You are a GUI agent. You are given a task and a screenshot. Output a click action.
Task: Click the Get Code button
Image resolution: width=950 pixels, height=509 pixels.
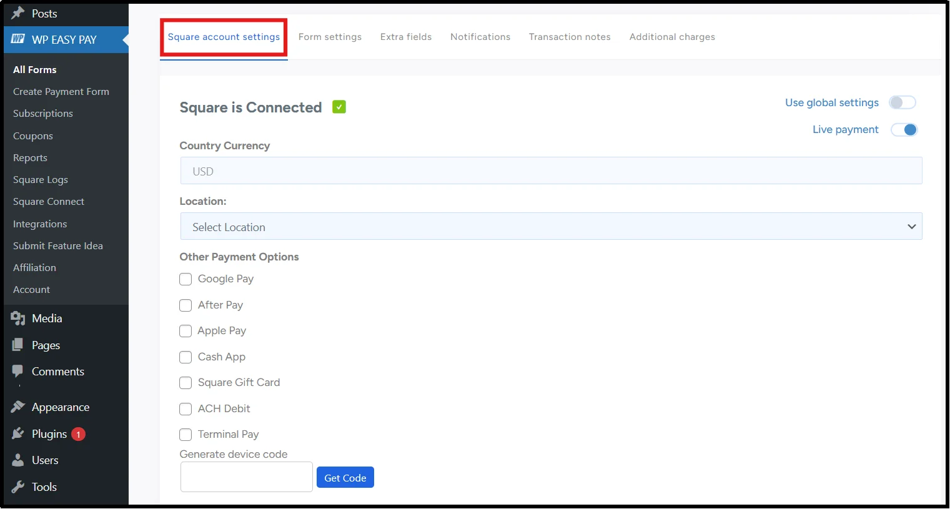[345, 478]
